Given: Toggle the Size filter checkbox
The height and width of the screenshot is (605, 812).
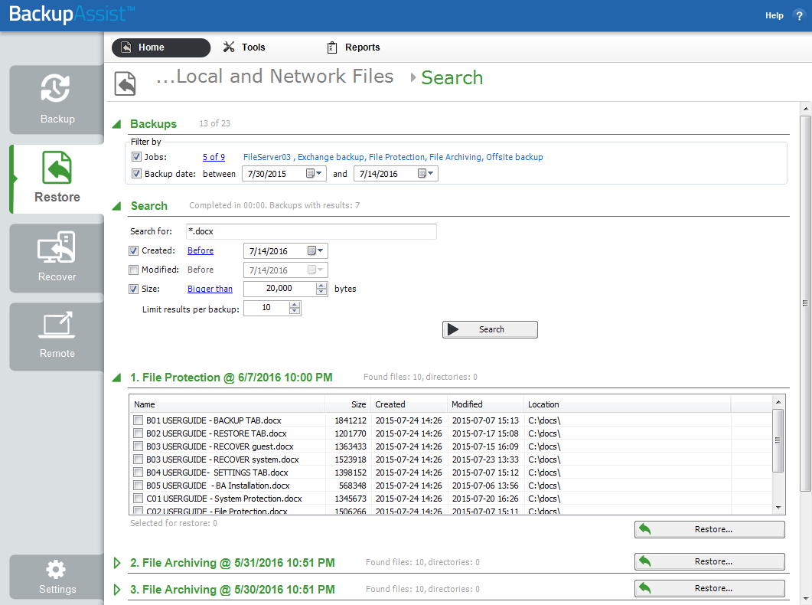Looking at the screenshot, I should (134, 289).
